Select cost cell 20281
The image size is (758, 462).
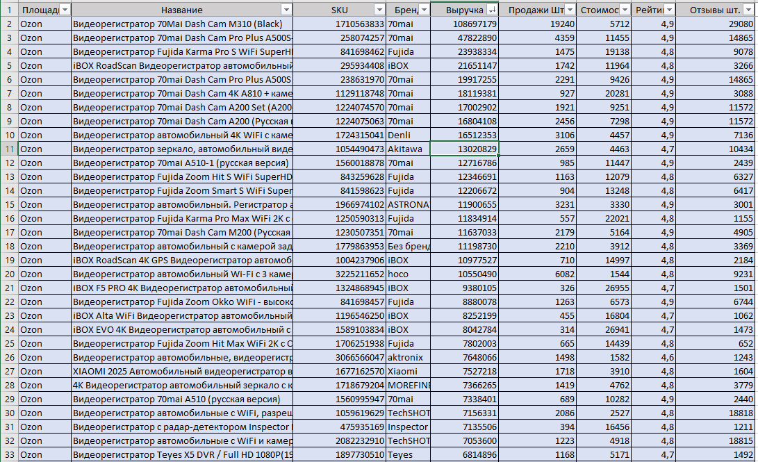(604, 93)
